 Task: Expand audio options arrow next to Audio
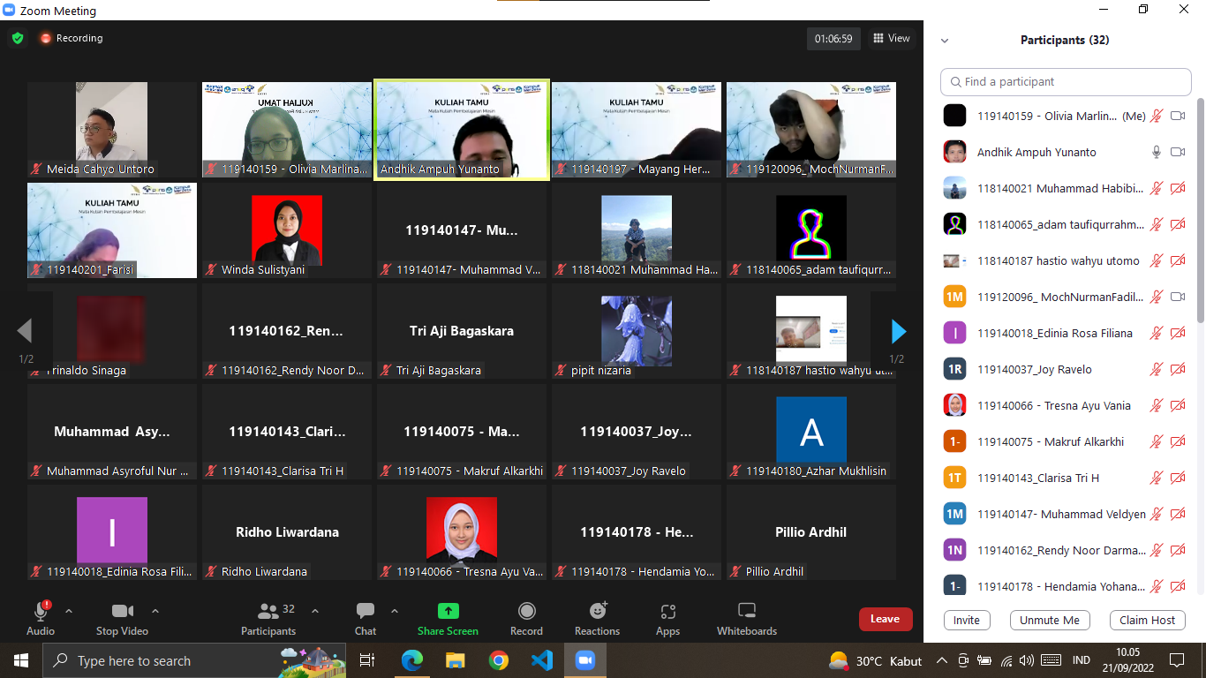(69, 611)
